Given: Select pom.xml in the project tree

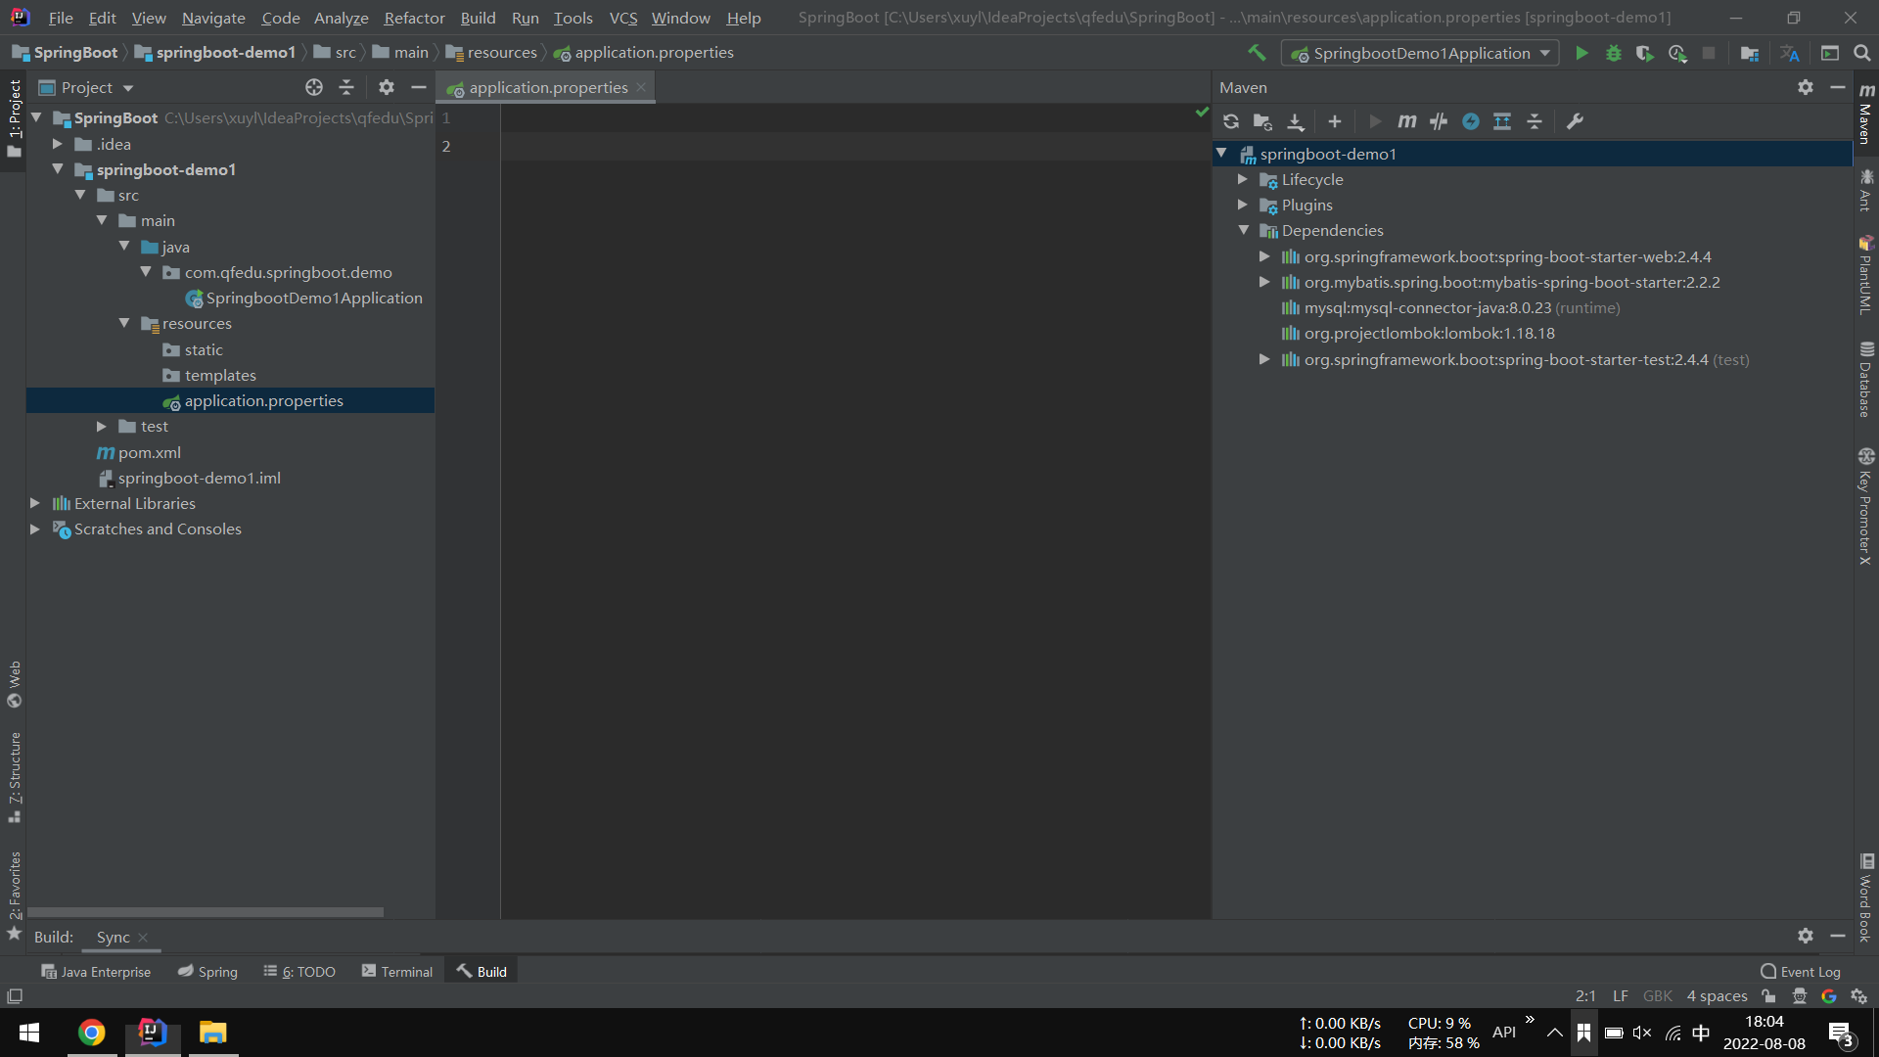Looking at the screenshot, I should (x=149, y=452).
